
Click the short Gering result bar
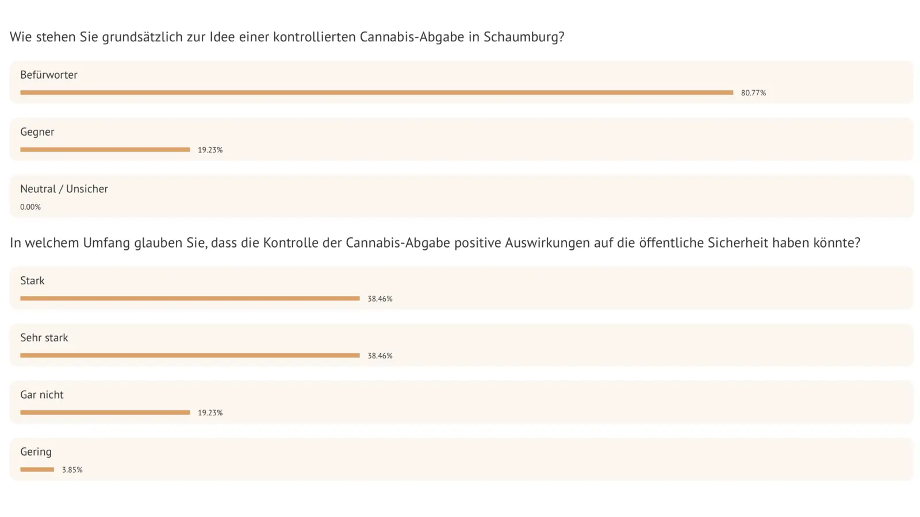37,469
